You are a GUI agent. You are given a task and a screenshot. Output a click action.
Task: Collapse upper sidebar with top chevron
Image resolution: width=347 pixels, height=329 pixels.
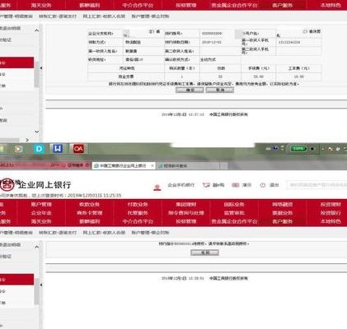click(37, 30)
